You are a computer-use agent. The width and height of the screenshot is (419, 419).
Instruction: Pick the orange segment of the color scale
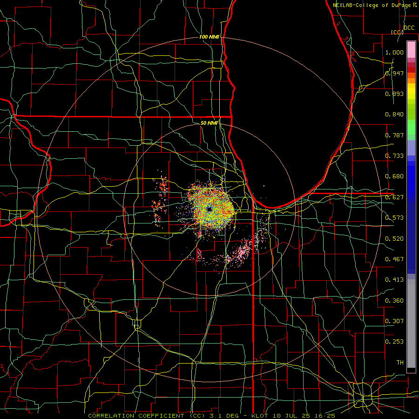411,81
